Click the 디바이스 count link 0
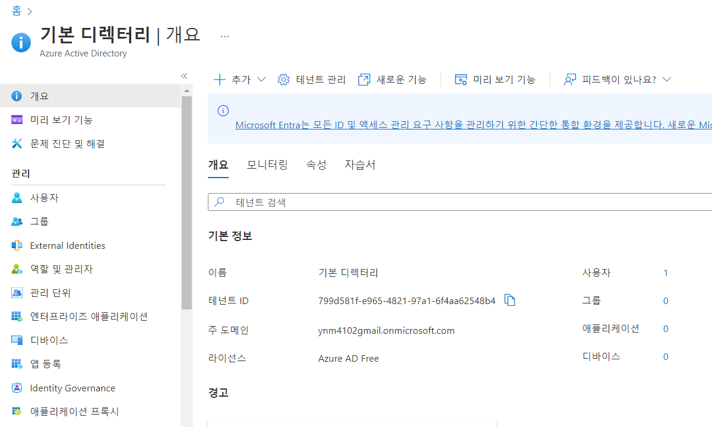Viewport: 712px width, 427px height. click(x=666, y=356)
